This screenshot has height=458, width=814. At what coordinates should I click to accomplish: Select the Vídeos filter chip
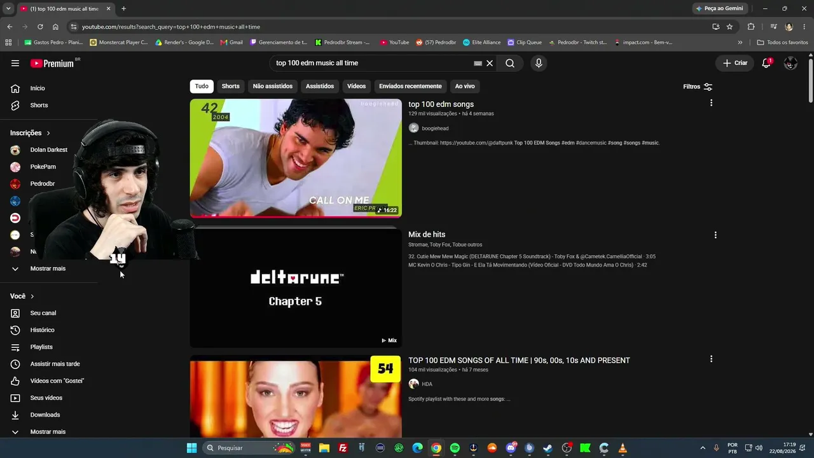coord(357,86)
